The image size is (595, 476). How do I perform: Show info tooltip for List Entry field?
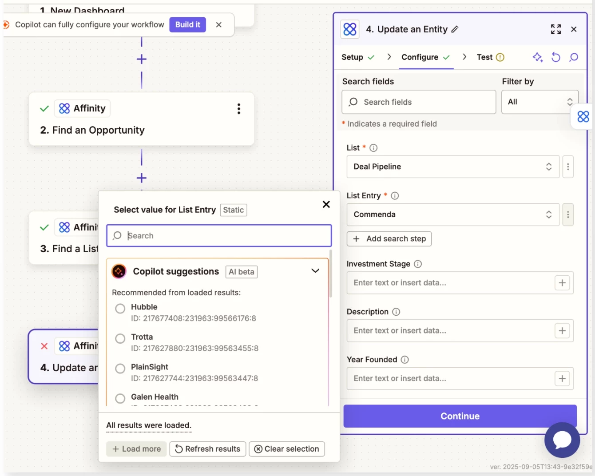[395, 196]
